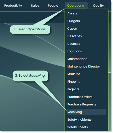Open the Sales menu
Screen dimensions: 113x133
(x=35, y=6)
